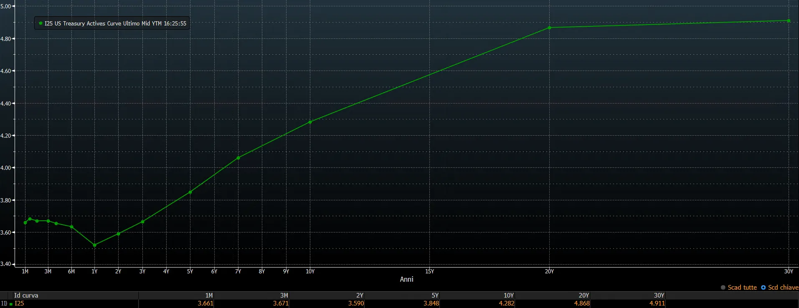Viewport: 799px width, 308px height.
Task: Click the 7Y data point marker
Action: 238,158
